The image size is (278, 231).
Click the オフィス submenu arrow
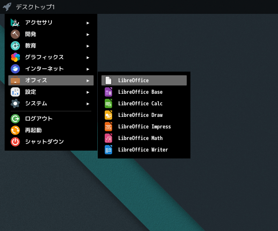coord(88,81)
